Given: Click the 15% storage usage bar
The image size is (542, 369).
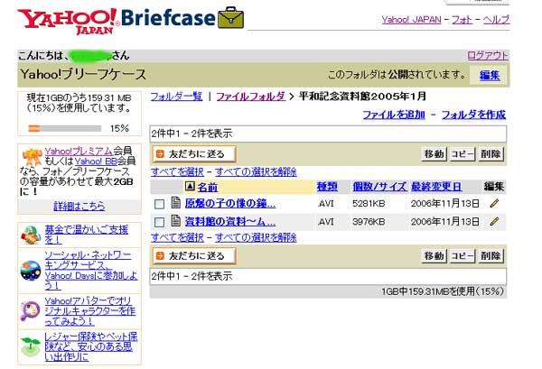Looking at the screenshot, I should coord(65,129).
